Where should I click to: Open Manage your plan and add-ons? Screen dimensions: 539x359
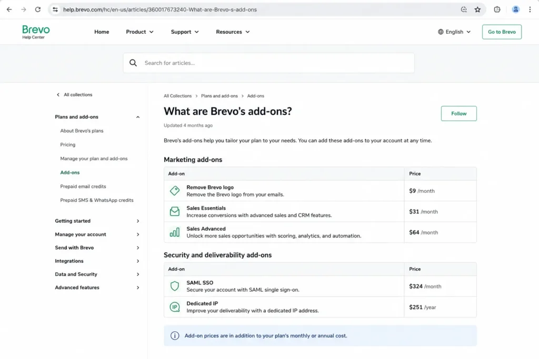click(x=94, y=159)
